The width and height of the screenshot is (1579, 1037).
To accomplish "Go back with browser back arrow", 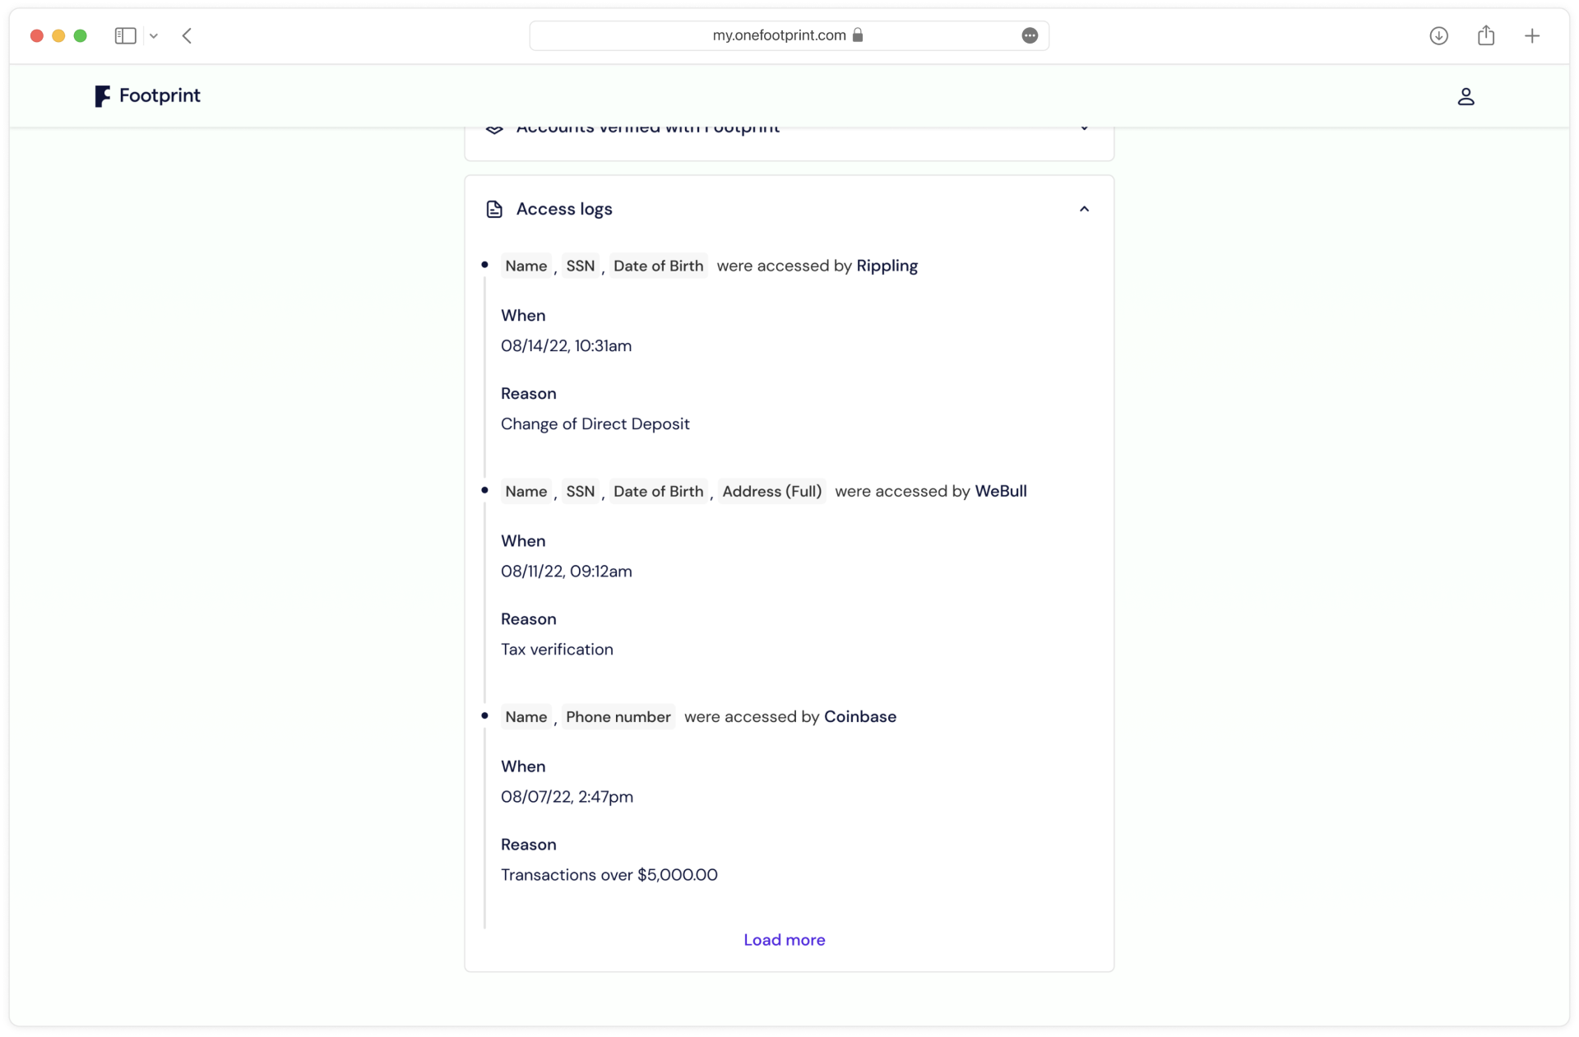I will pyautogui.click(x=188, y=35).
